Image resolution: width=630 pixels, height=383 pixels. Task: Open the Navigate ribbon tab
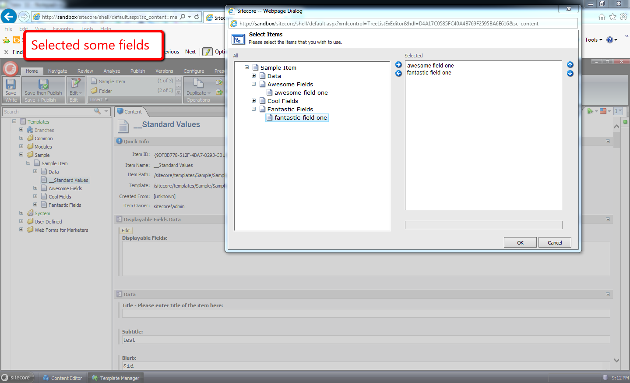click(57, 71)
